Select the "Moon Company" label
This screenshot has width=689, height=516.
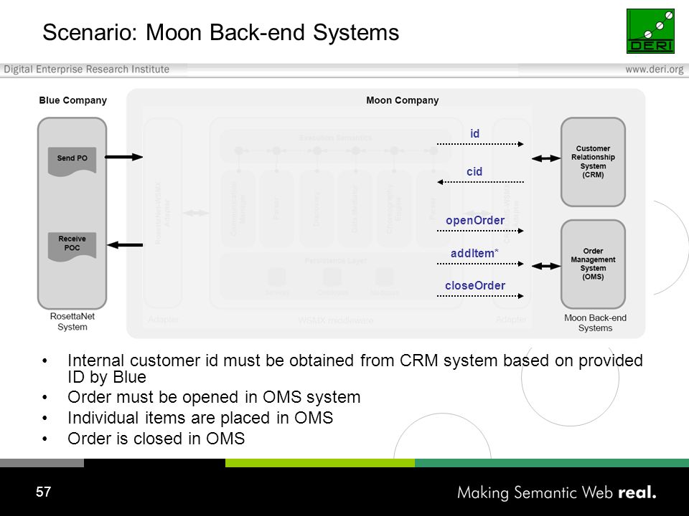403,100
